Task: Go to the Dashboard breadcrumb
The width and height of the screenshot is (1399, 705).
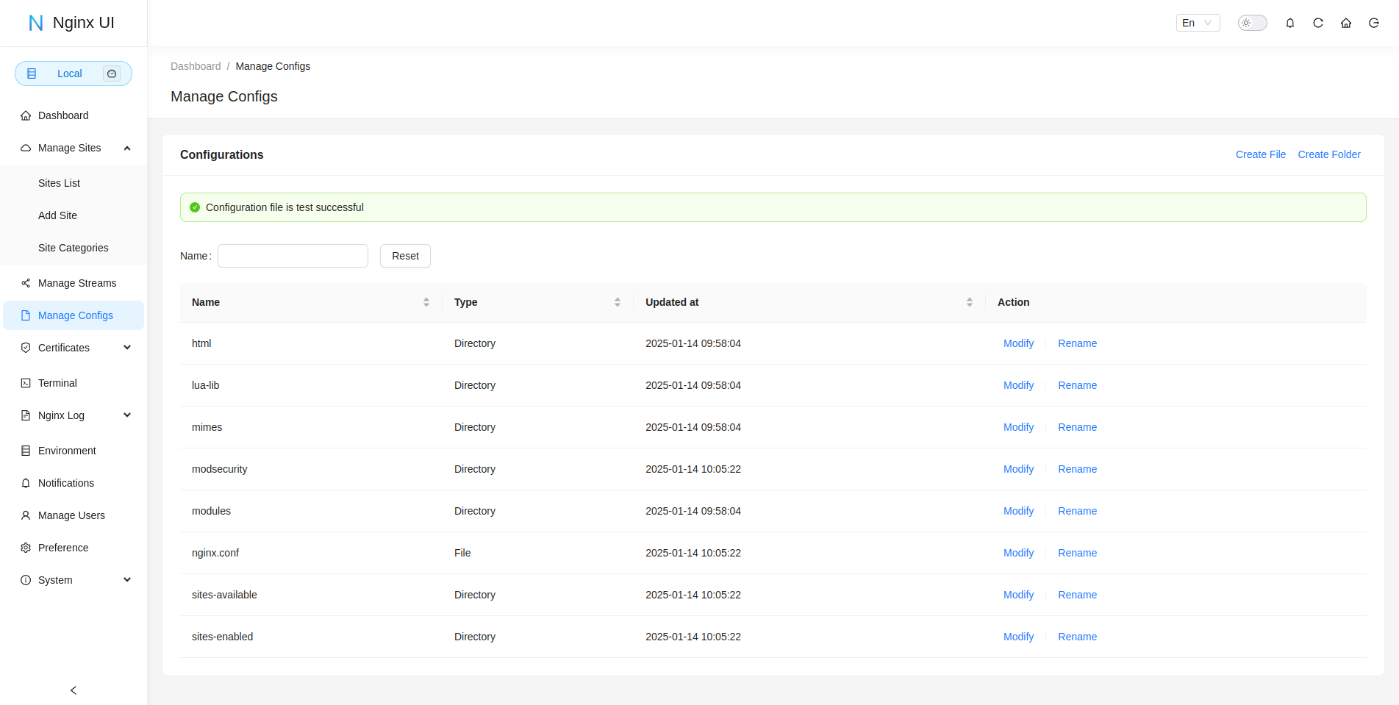Action: coord(196,66)
